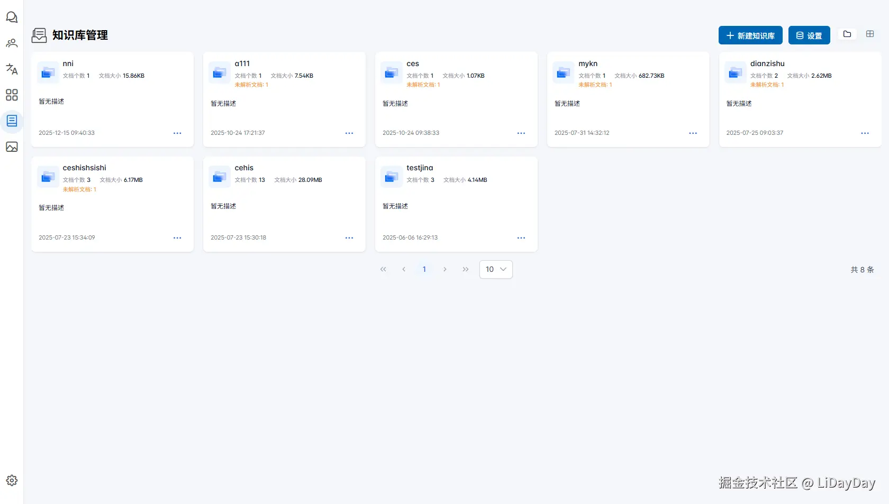Open more options for a111 card
Image resolution: width=889 pixels, height=504 pixels.
[x=349, y=133]
